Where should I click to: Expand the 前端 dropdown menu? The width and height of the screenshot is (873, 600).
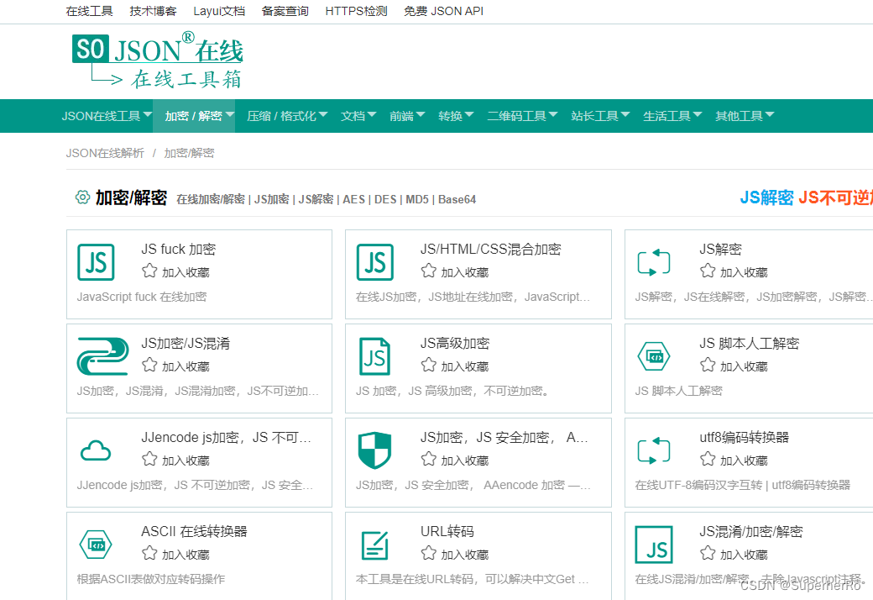[407, 116]
